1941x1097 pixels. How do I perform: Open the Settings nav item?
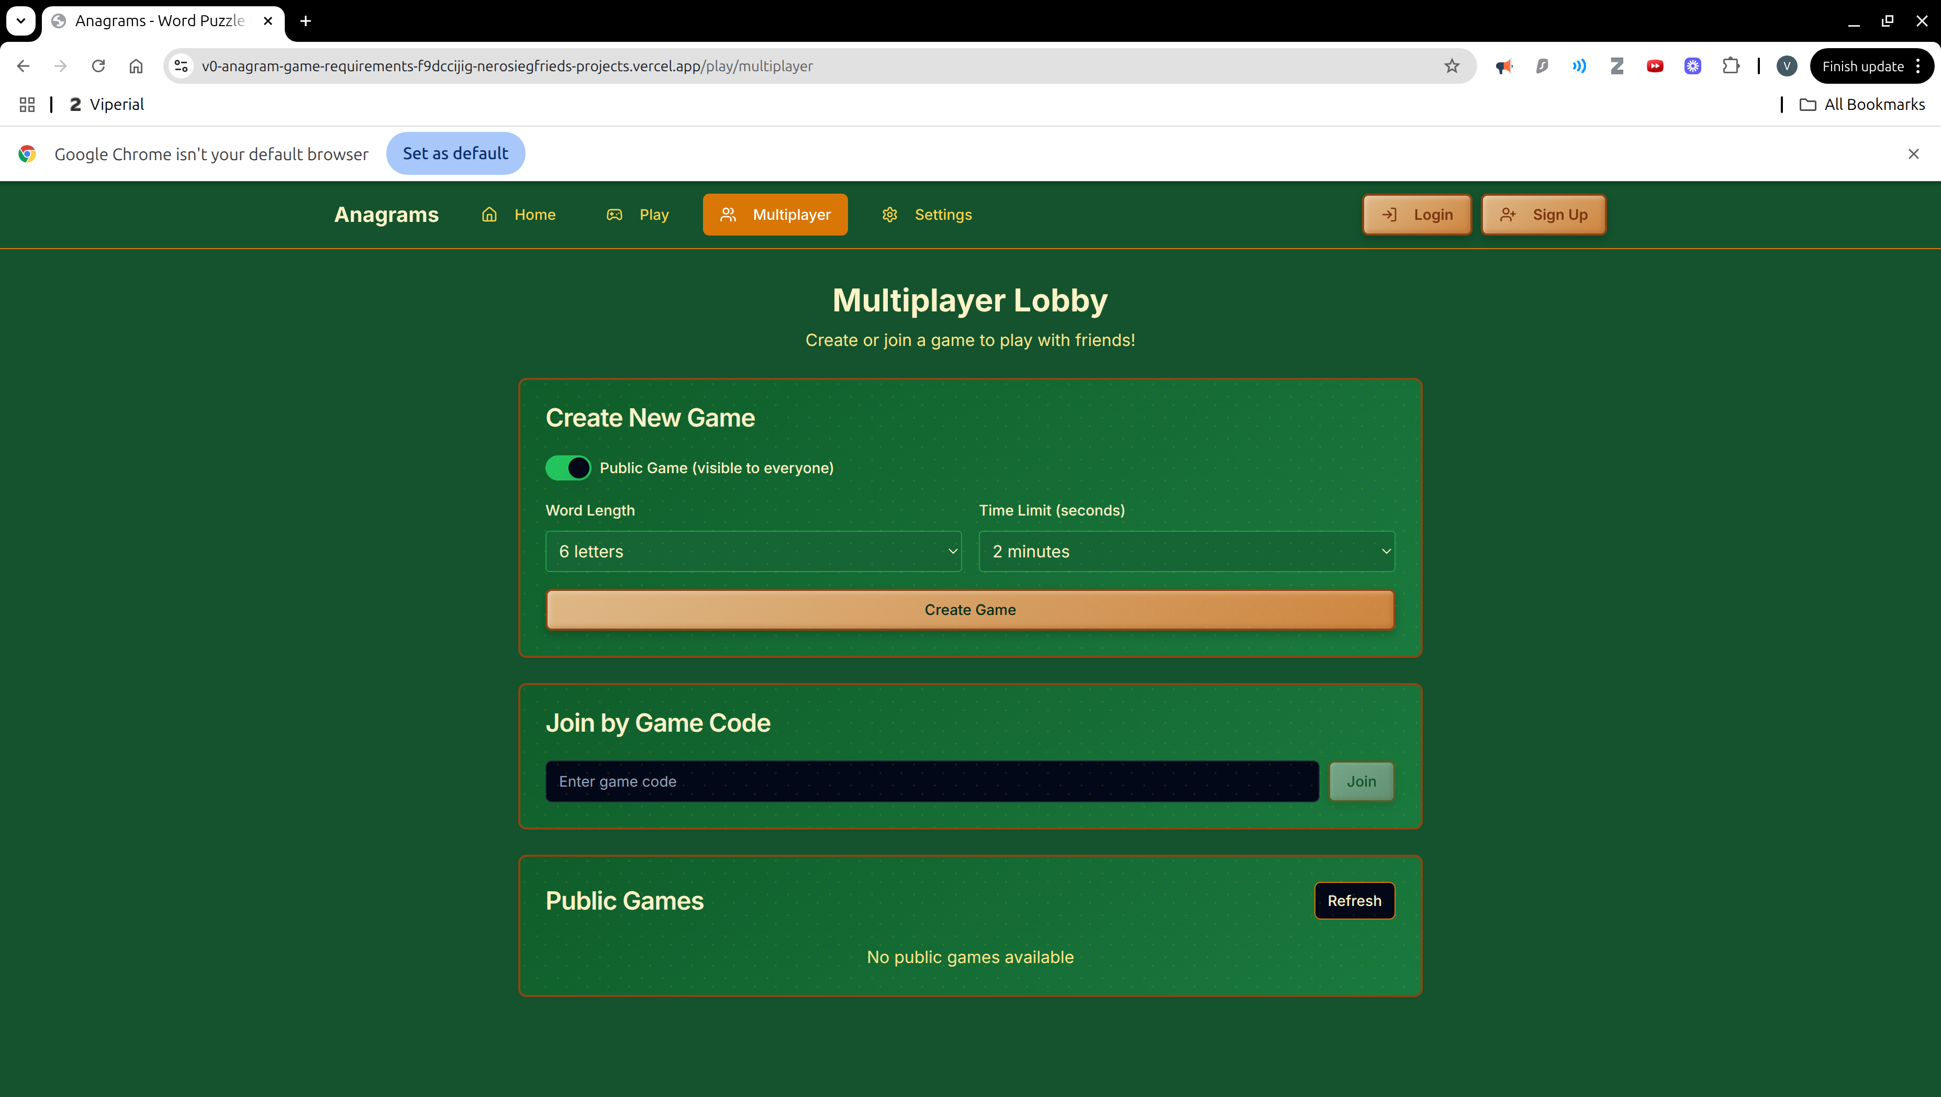pos(927,215)
